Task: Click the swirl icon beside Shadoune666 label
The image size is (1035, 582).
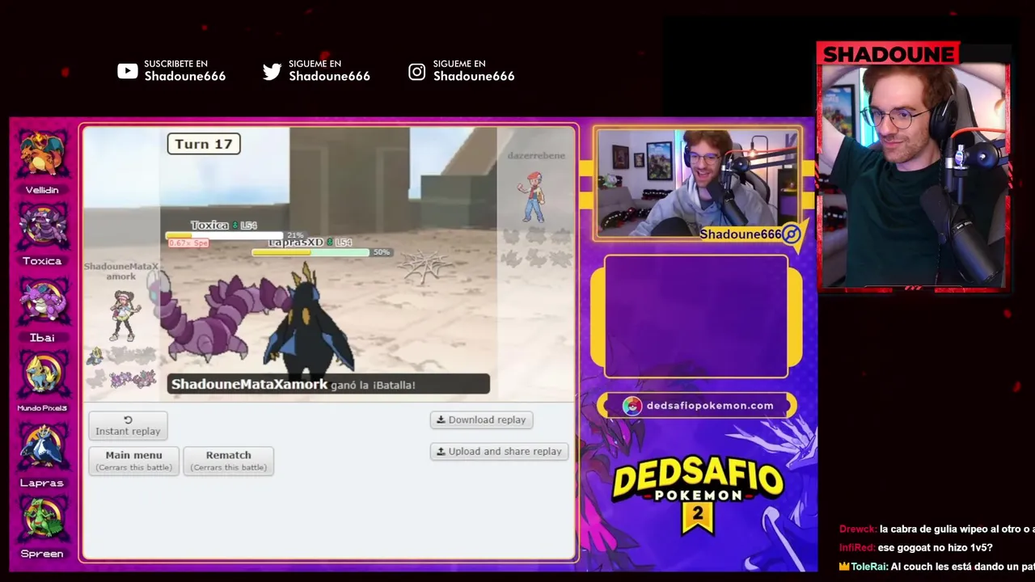Action: (791, 234)
